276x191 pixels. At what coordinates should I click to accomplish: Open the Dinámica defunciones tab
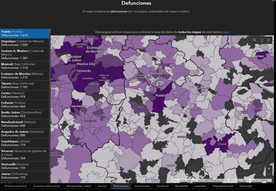click(x=47, y=186)
